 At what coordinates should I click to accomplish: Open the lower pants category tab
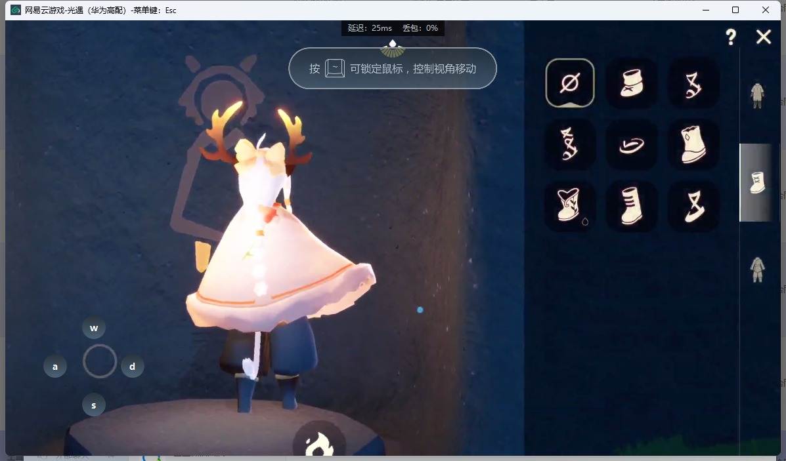coord(757,269)
